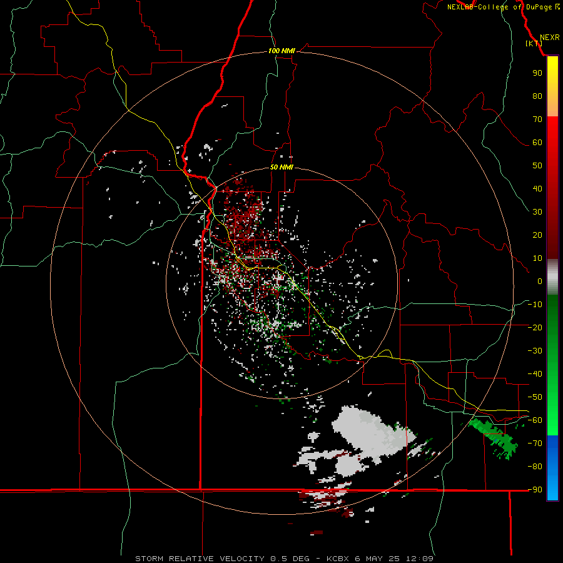The image size is (563, 563).
Task: Select the positive 10 scale value
Action: click(x=537, y=258)
